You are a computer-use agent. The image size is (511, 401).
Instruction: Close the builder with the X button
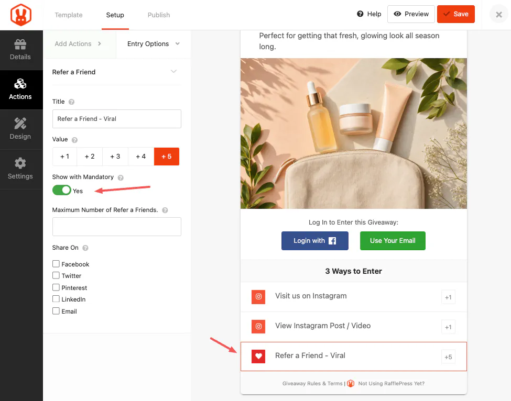[x=499, y=14]
